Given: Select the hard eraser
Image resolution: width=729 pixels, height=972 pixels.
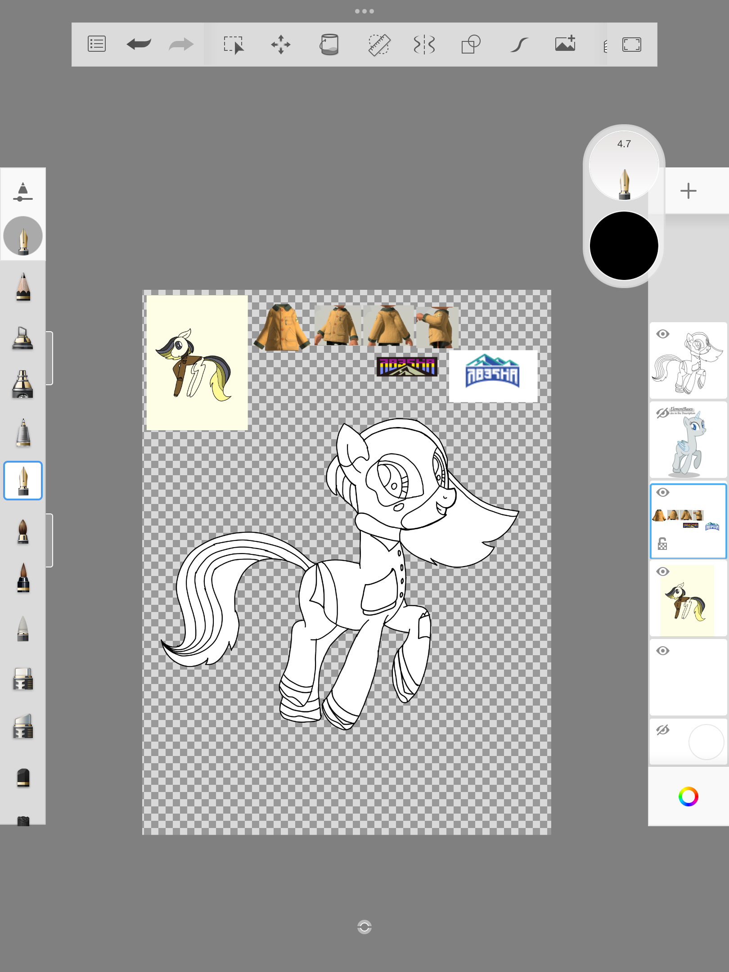Looking at the screenshot, I should [23, 679].
